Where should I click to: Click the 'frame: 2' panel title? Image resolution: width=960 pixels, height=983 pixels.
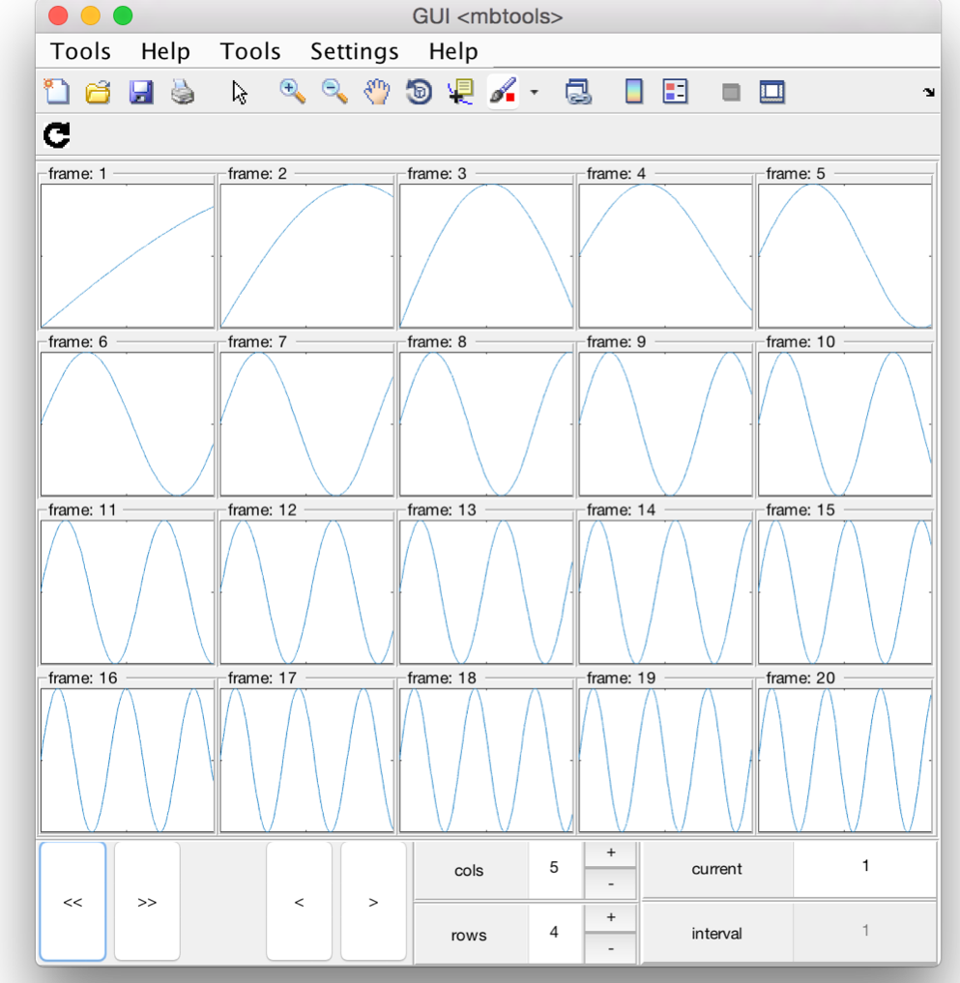257,174
